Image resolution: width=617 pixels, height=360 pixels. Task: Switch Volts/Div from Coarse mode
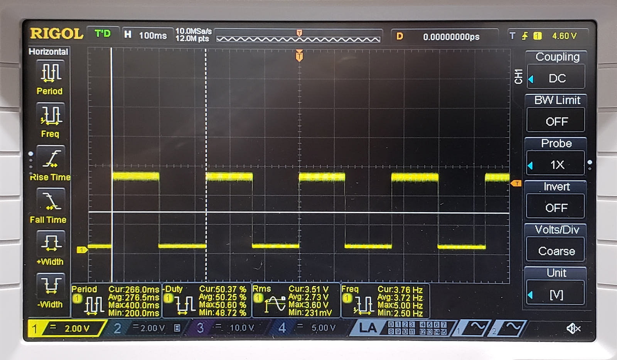coord(555,251)
